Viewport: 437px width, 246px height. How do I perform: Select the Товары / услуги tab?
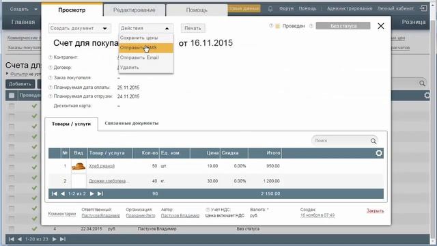[x=71, y=124]
